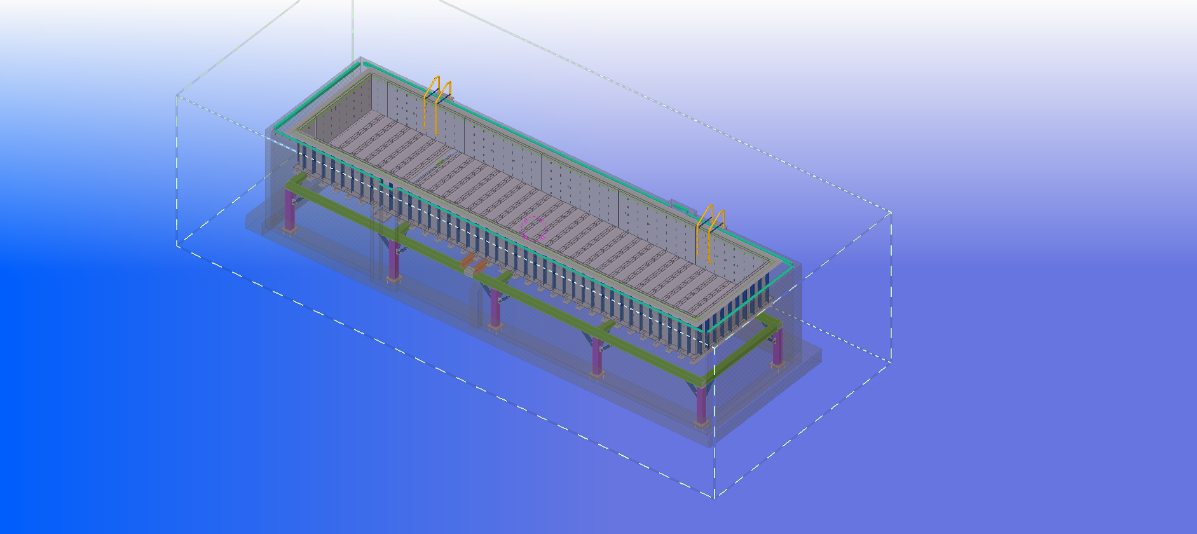This screenshot has height=534, width=1197.
Task: Select the third purple column from the left
Action: (x=495, y=308)
